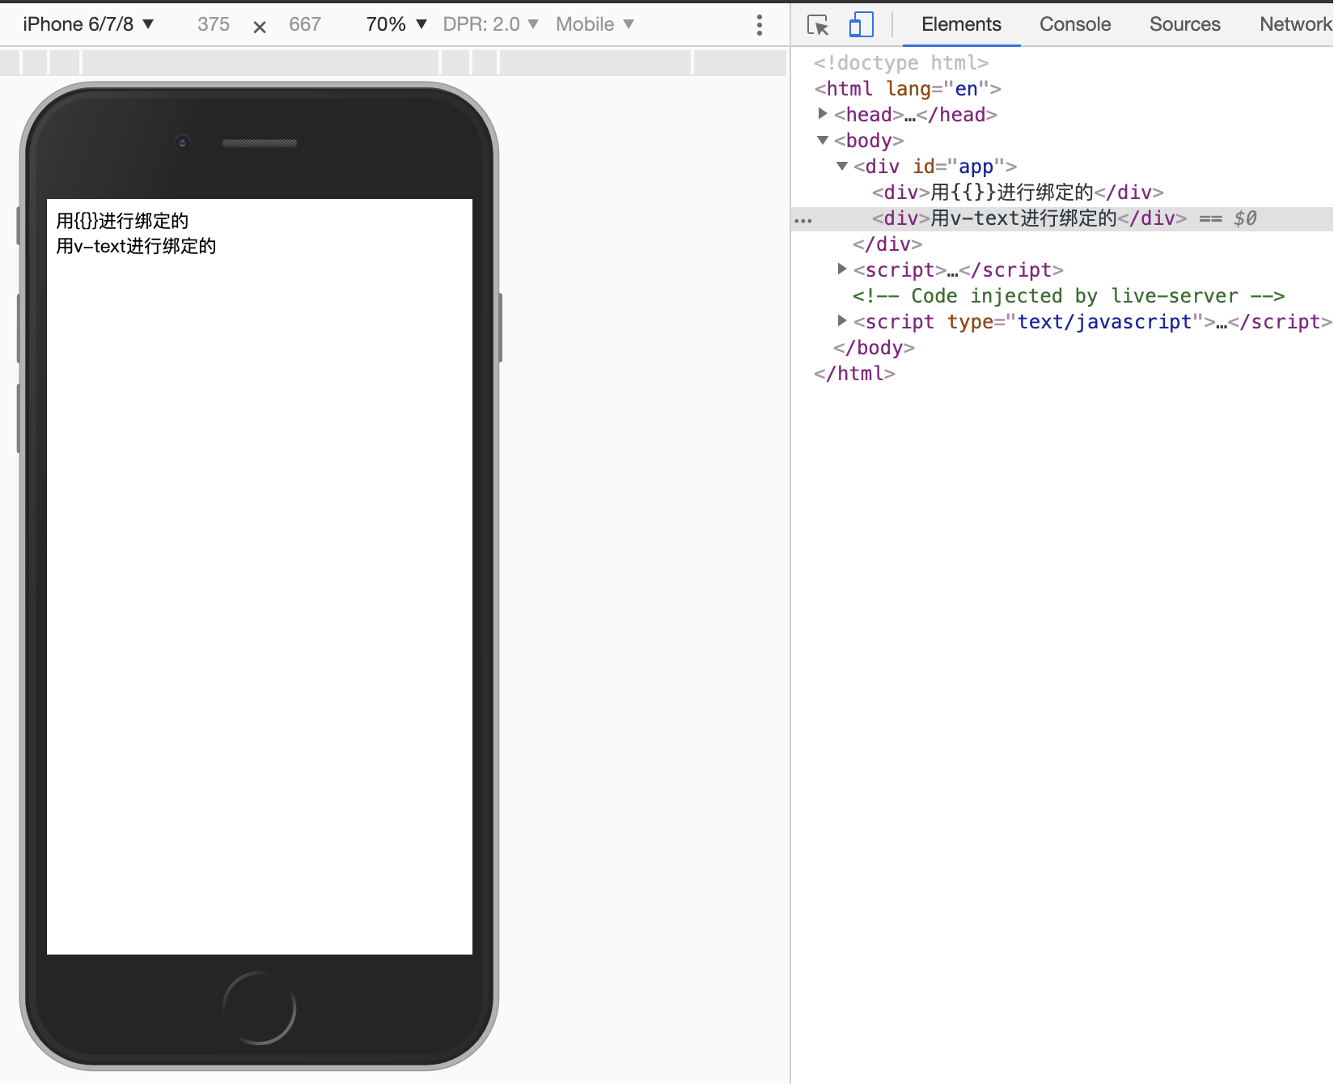Select the closing </body> tag
This screenshot has width=1334, height=1084.
click(874, 347)
